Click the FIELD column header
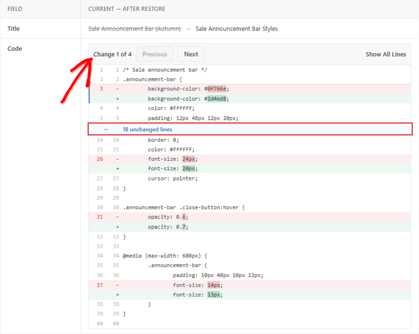Screen dimensions: 419x334 tap(15, 9)
